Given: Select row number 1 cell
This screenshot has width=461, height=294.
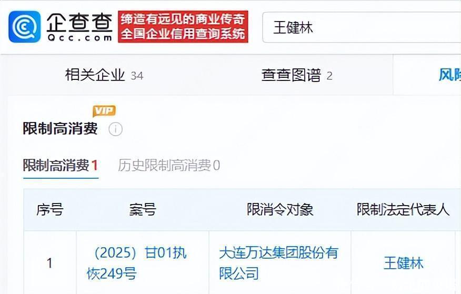Looking at the screenshot, I should [x=49, y=263].
